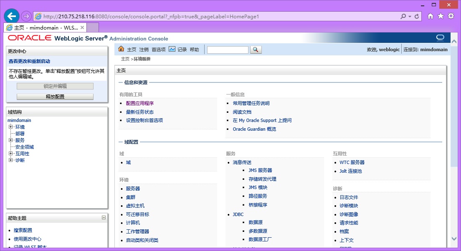
Task: Select 安全领域 in domain tree
Action: tap(25, 147)
